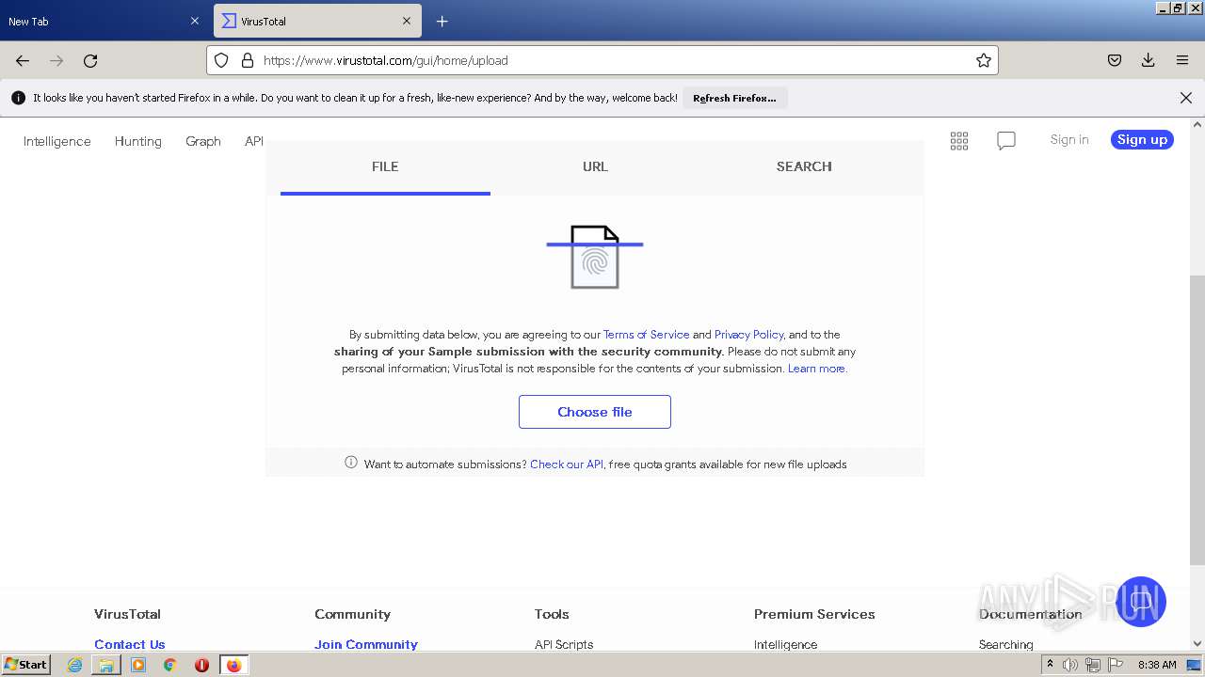Bookmark this page with the star icon
Viewport: 1205px width, 677px height.
click(984, 60)
